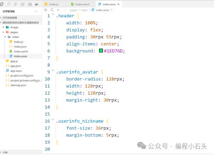Image resolution: width=214 pixels, height=155 pixels.
Task: Click the 'display: flex;' line
Action: point(85,30)
